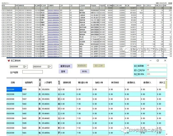
Task: Open calendar icon of 20220310 date field
Action: 49,67
